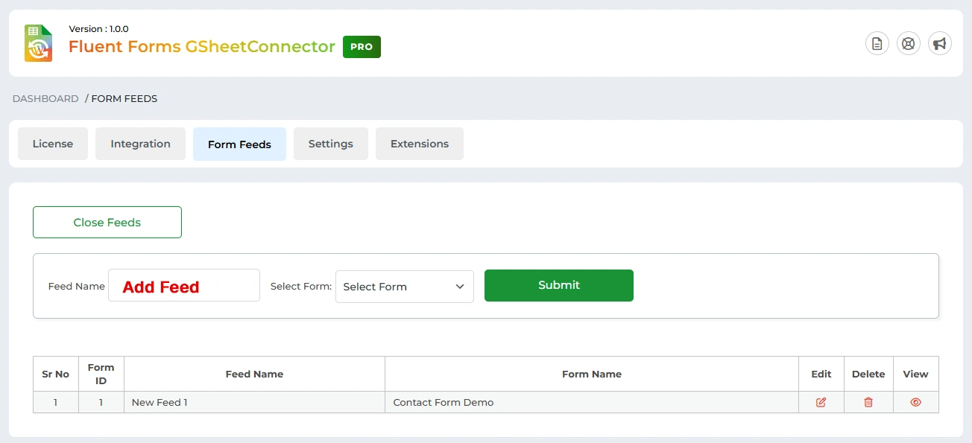This screenshot has width=972, height=443.
Task: Click the 'Form Name' column header
Action: [592, 374]
